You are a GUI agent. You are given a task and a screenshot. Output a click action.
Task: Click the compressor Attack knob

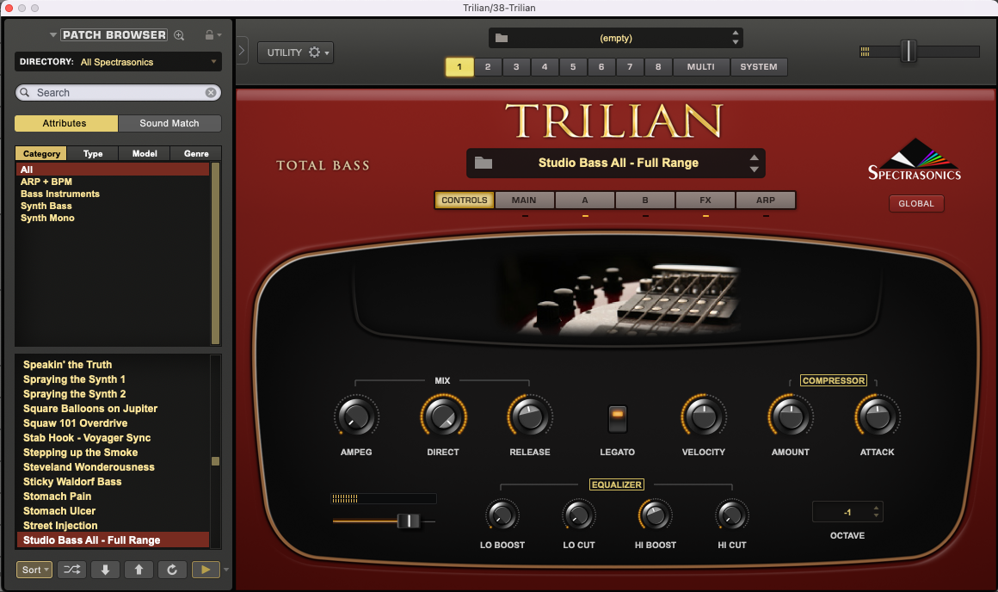[x=877, y=417]
